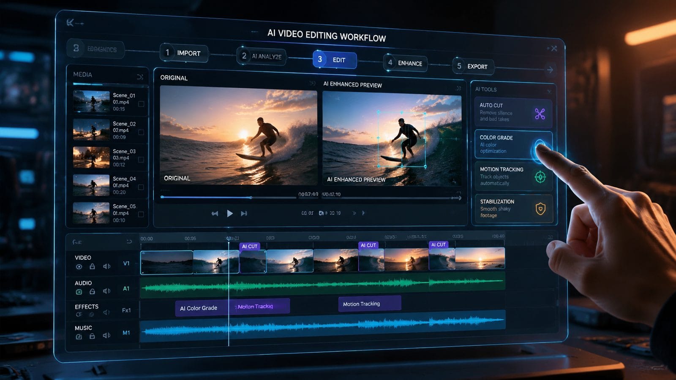Expand the Original preview pane
The width and height of the screenshot is (676, 380).
[x=312, y=83]
